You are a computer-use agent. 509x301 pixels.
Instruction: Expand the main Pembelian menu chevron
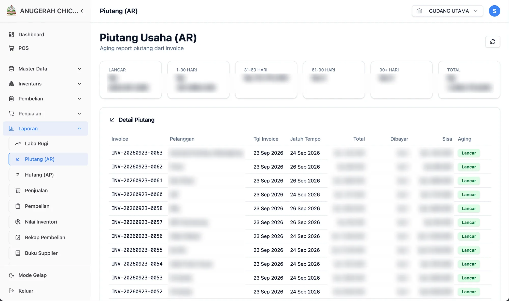tap(79, 99)
